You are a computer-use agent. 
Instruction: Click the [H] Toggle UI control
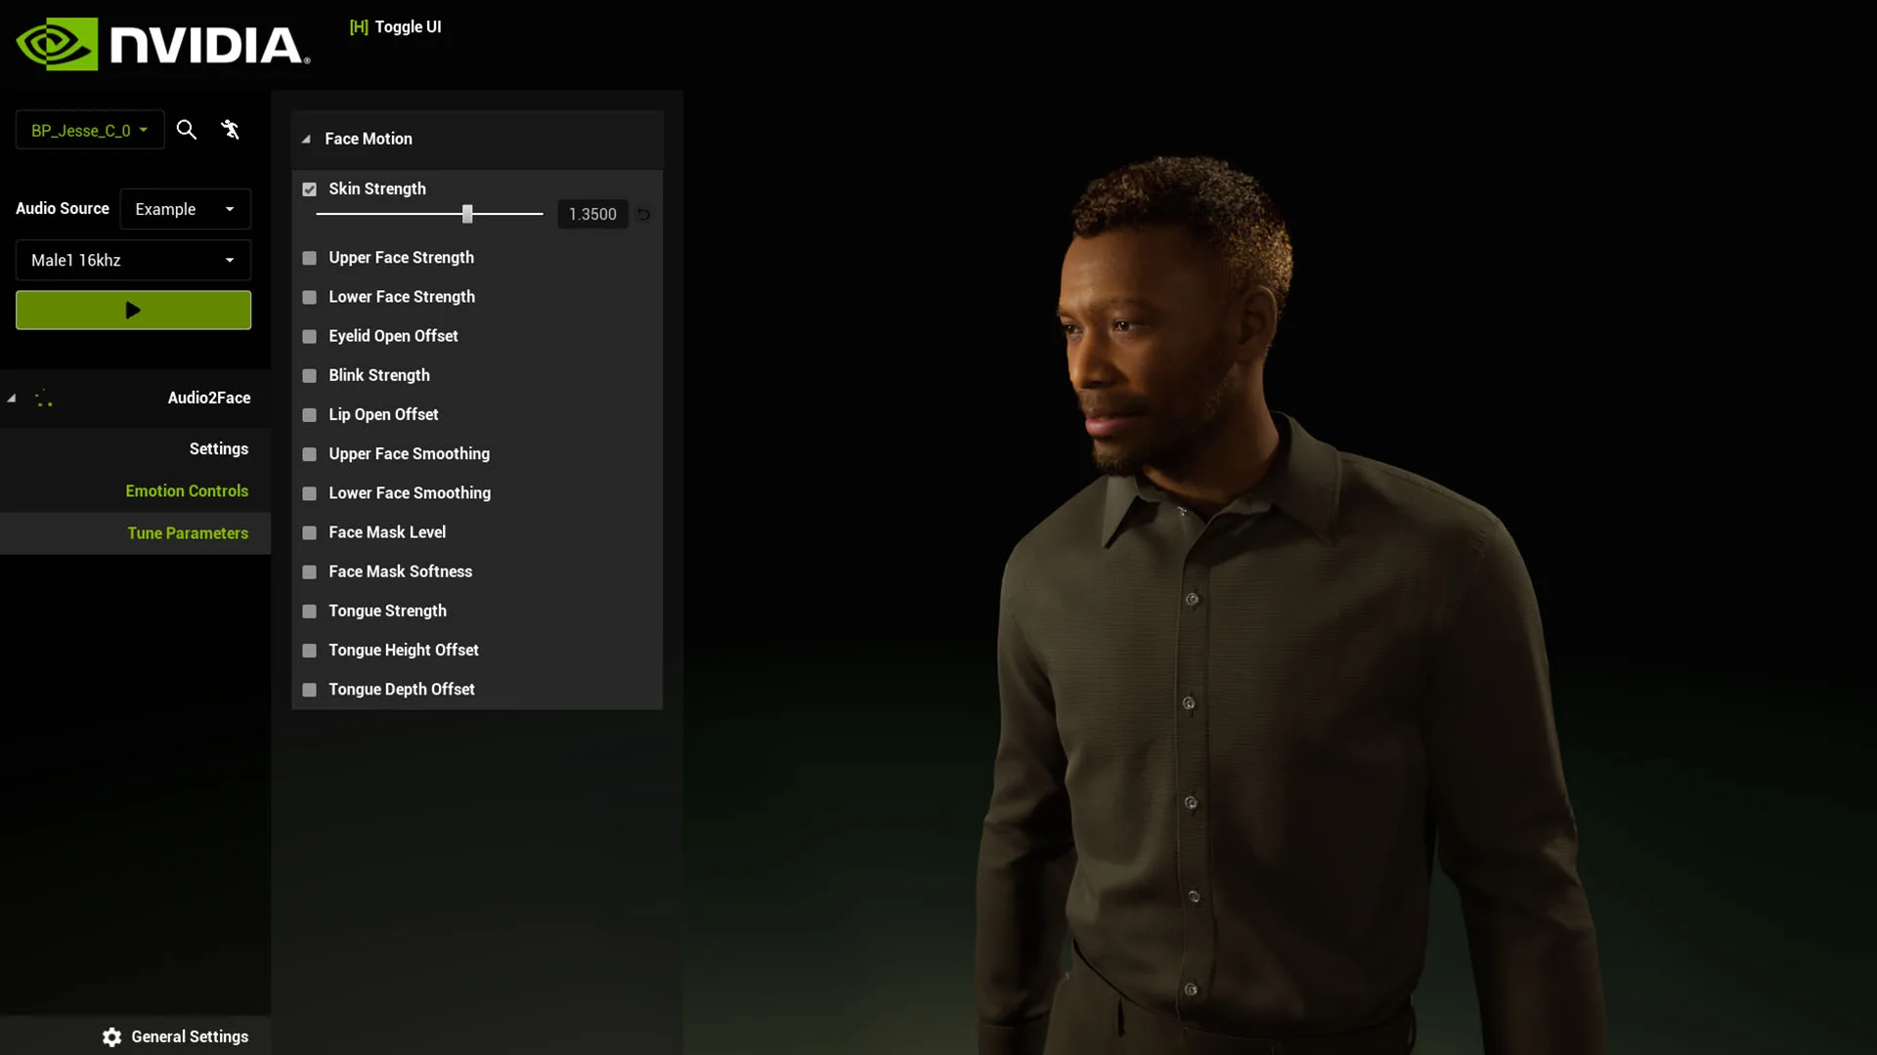point(395,26)
